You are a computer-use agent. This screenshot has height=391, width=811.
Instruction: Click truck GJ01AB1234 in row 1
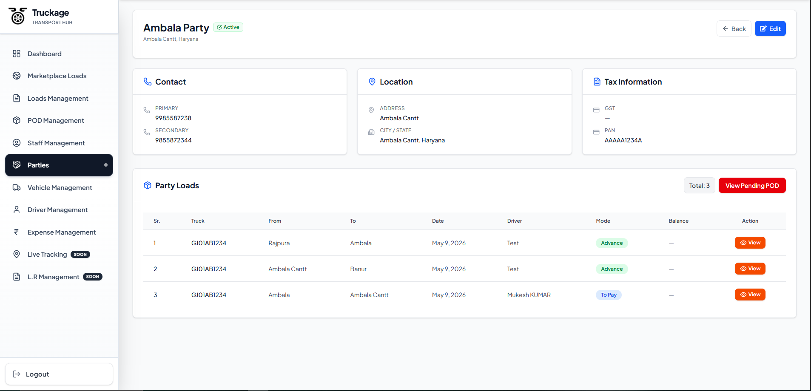(209, 243)
